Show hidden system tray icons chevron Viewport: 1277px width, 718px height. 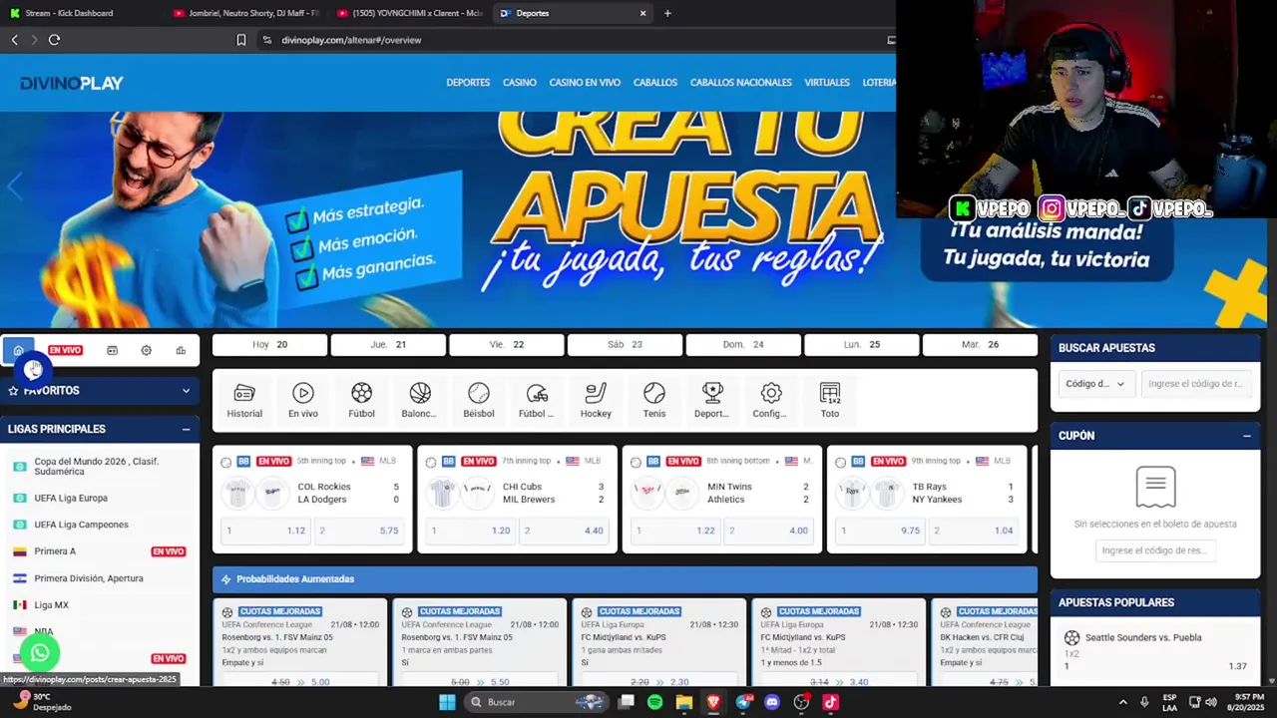click(x=1122, y=702)
